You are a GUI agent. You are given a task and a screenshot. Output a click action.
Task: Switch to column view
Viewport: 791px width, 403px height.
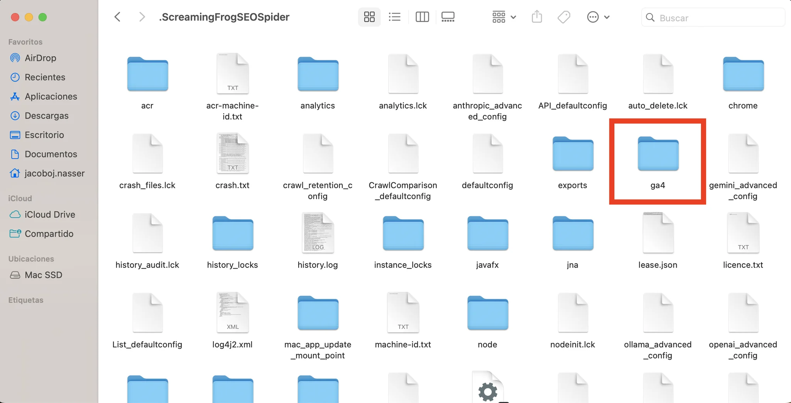pos(422,17)
